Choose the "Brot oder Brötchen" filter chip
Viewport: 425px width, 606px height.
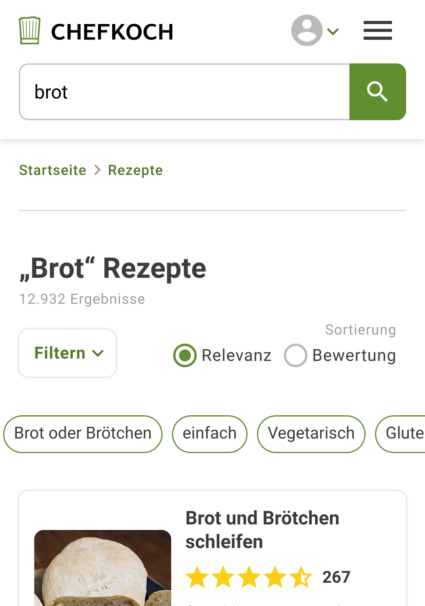click(x=83, y=434)
